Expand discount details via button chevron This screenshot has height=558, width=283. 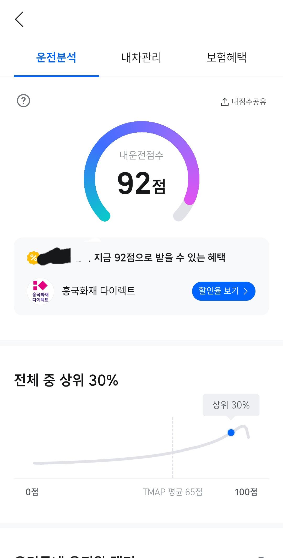[x=246, y=291]
